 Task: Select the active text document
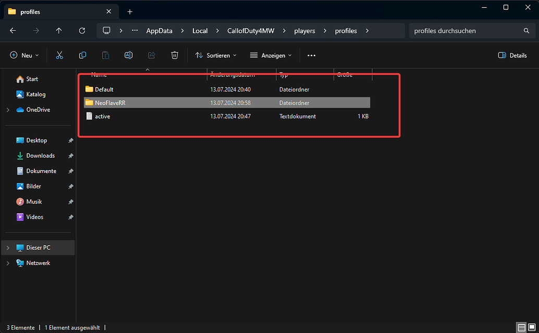click(x=102, y=117)
